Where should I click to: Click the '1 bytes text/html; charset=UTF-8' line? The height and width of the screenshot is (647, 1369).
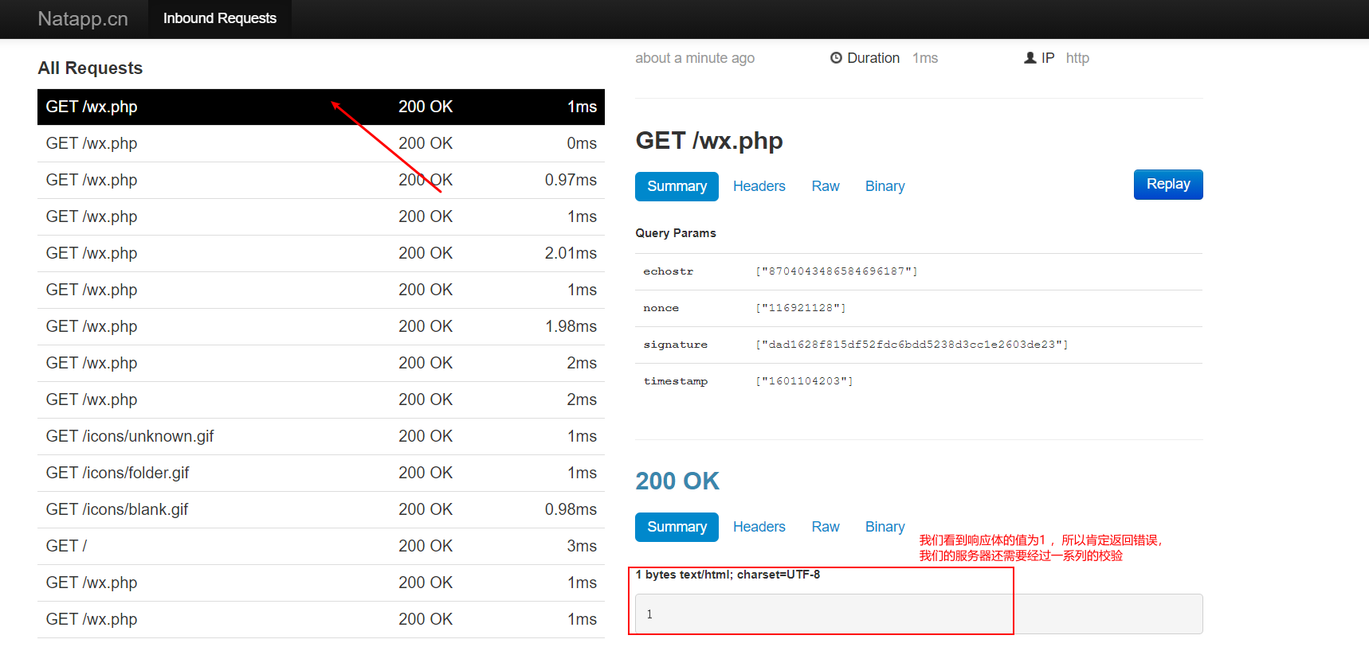click(728, 575)
